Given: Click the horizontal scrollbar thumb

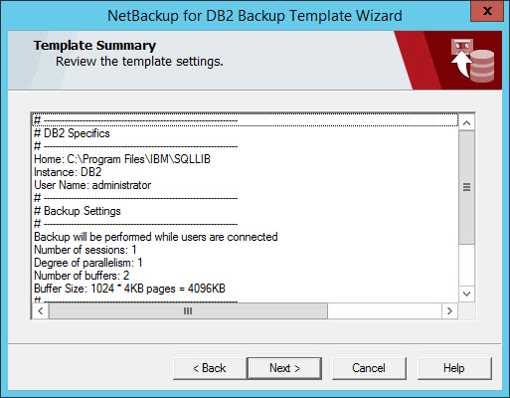Looking at the screenshot, I should click(188, 311).
